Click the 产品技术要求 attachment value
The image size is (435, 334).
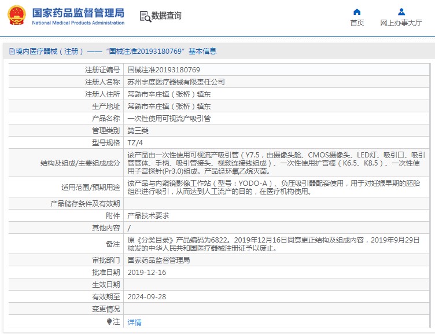(148, 216)
